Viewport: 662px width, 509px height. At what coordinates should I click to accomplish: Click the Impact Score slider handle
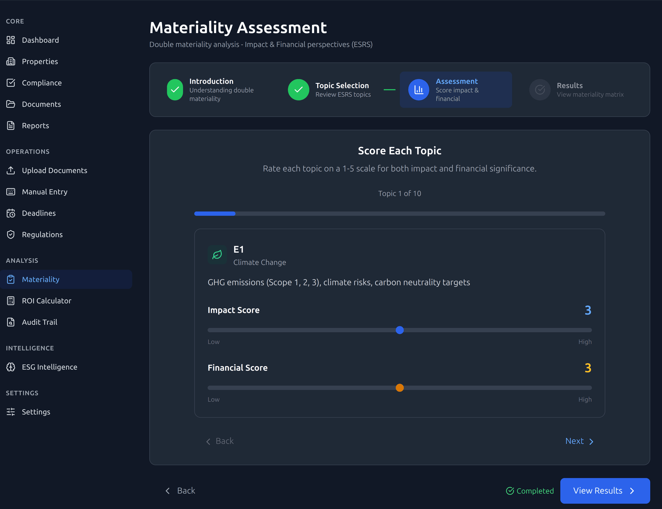[400, 330]
